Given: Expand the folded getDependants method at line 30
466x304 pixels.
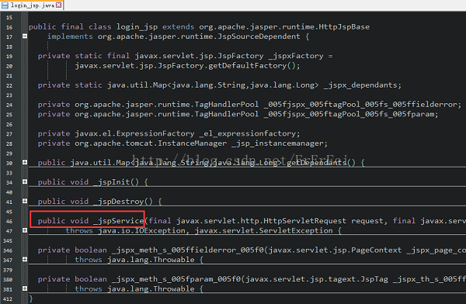Looking at the screenshot, I should point(25,162).
